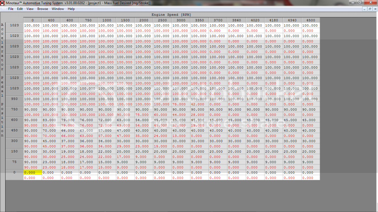The image size is (378, 212).
Task: Select the 3860 RPM column header
Action: [x=237, y=20]
